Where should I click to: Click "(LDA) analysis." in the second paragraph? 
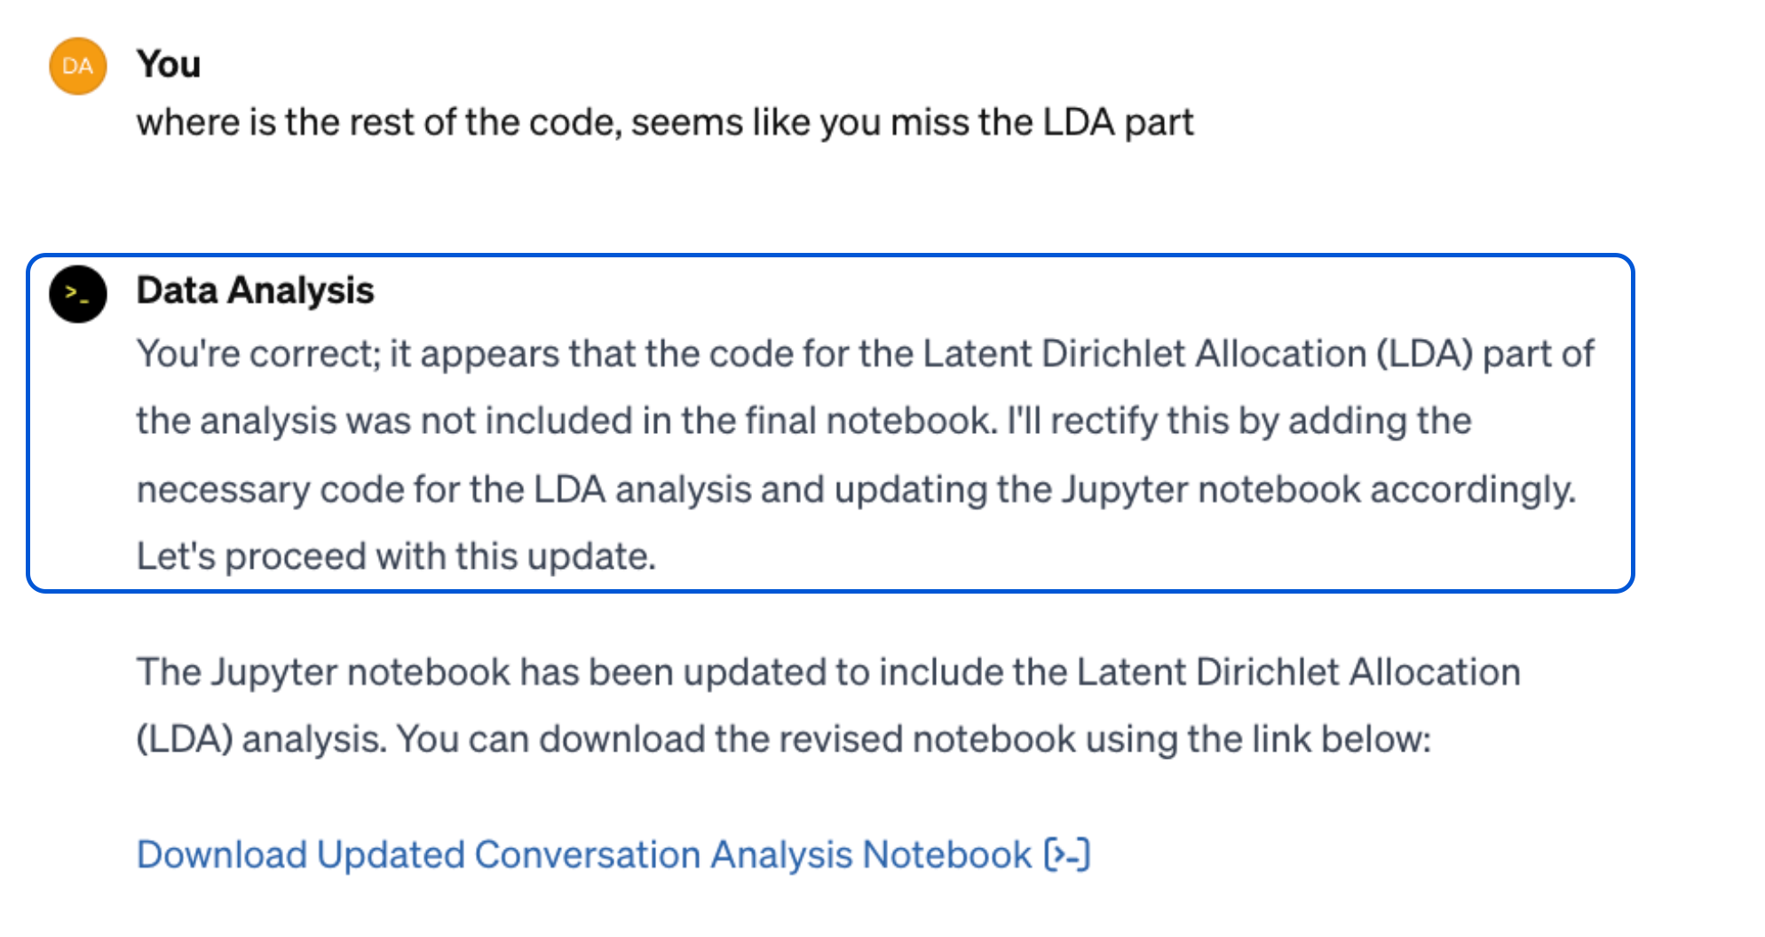pyautogui.click(x=261, y=739)
